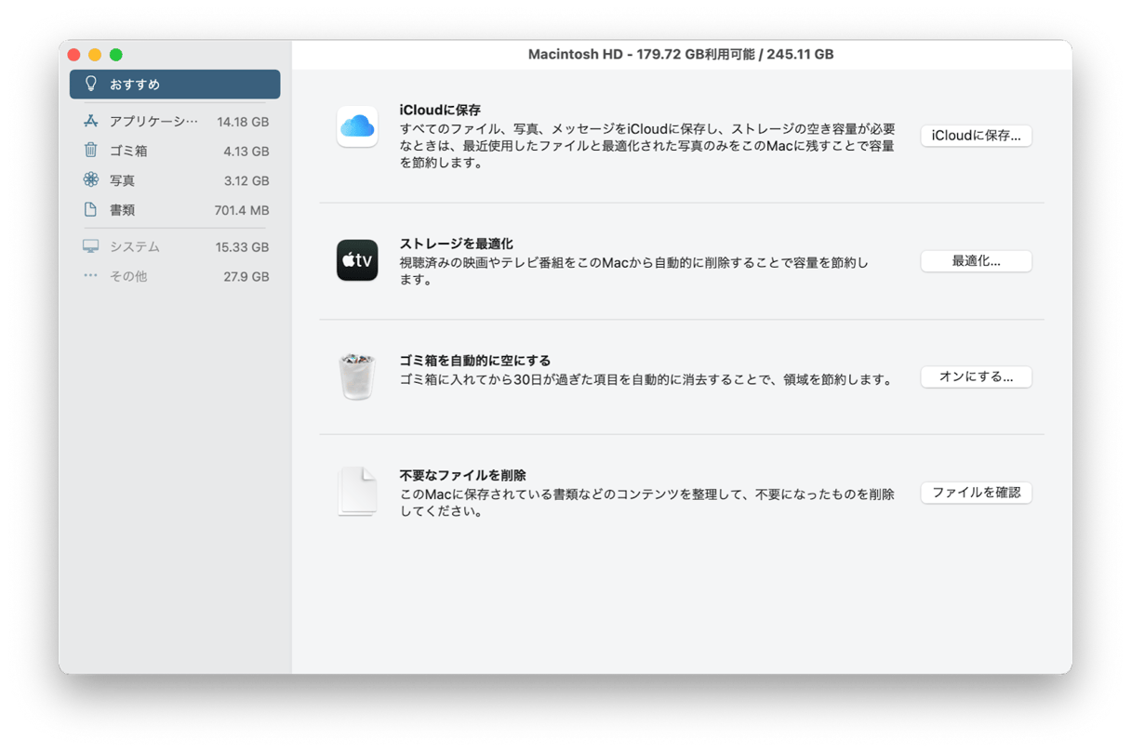Click the flower icon for 写真

[90, 180]
